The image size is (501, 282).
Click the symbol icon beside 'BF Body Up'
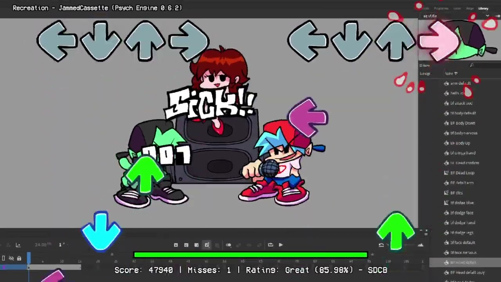[446, 143]
